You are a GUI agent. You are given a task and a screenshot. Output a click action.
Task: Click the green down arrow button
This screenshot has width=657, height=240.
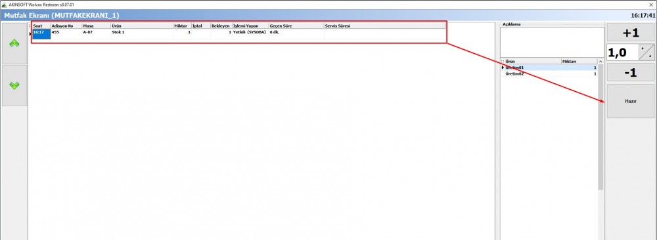pos(14,85)
